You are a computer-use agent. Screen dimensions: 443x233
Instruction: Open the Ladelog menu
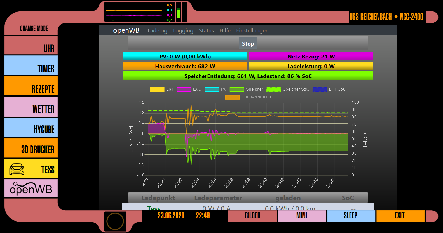(x=157, y=30)
